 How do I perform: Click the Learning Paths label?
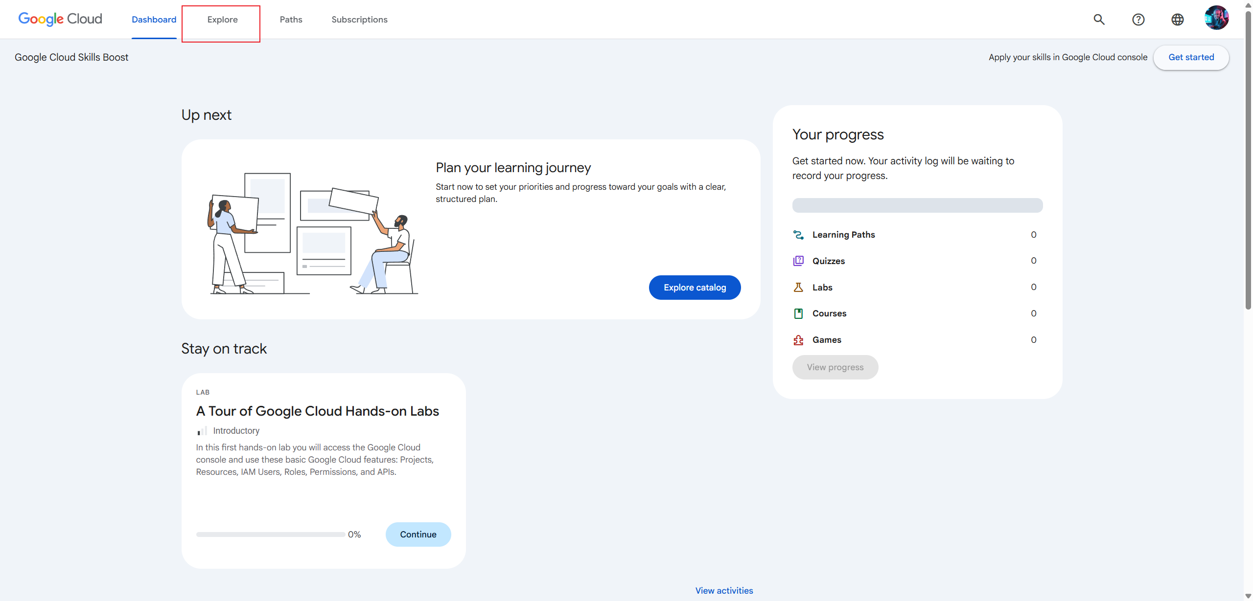click(x=844, y=235)
